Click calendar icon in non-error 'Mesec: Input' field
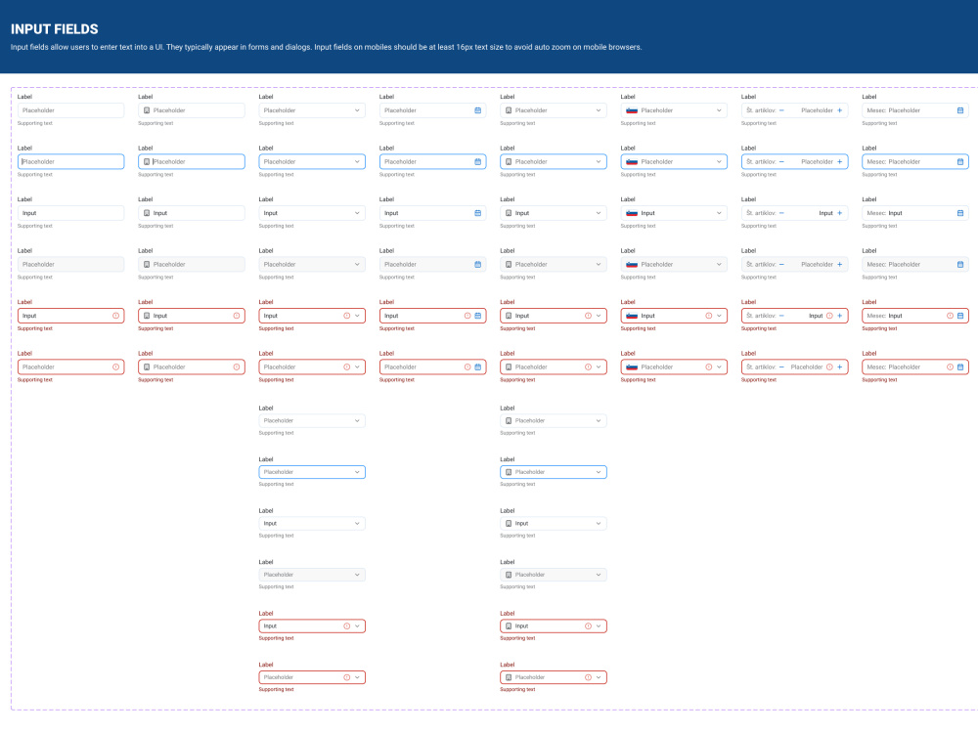The height and width of the screenshot is (733, 978). coord(960,213)
